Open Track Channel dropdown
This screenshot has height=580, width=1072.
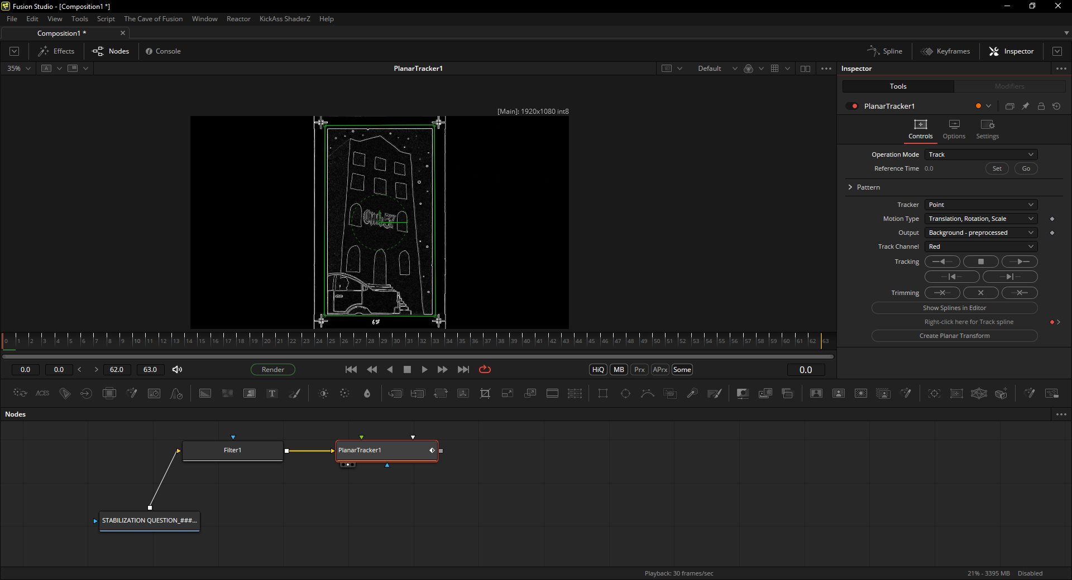pos(981,246)
